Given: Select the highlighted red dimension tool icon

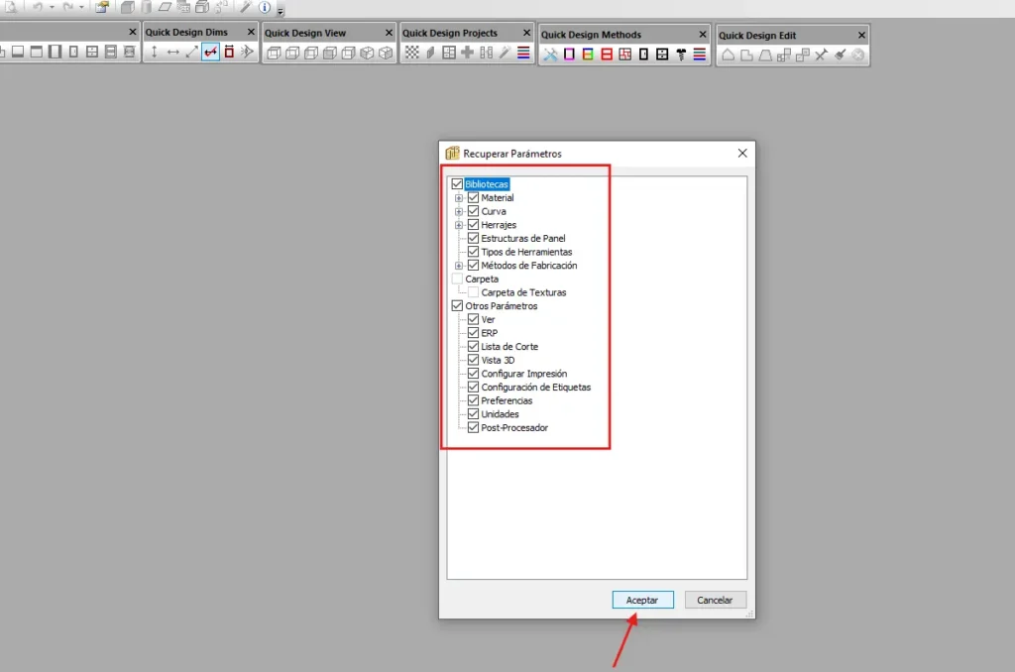Looking at the screenshot, I should 210,53.
